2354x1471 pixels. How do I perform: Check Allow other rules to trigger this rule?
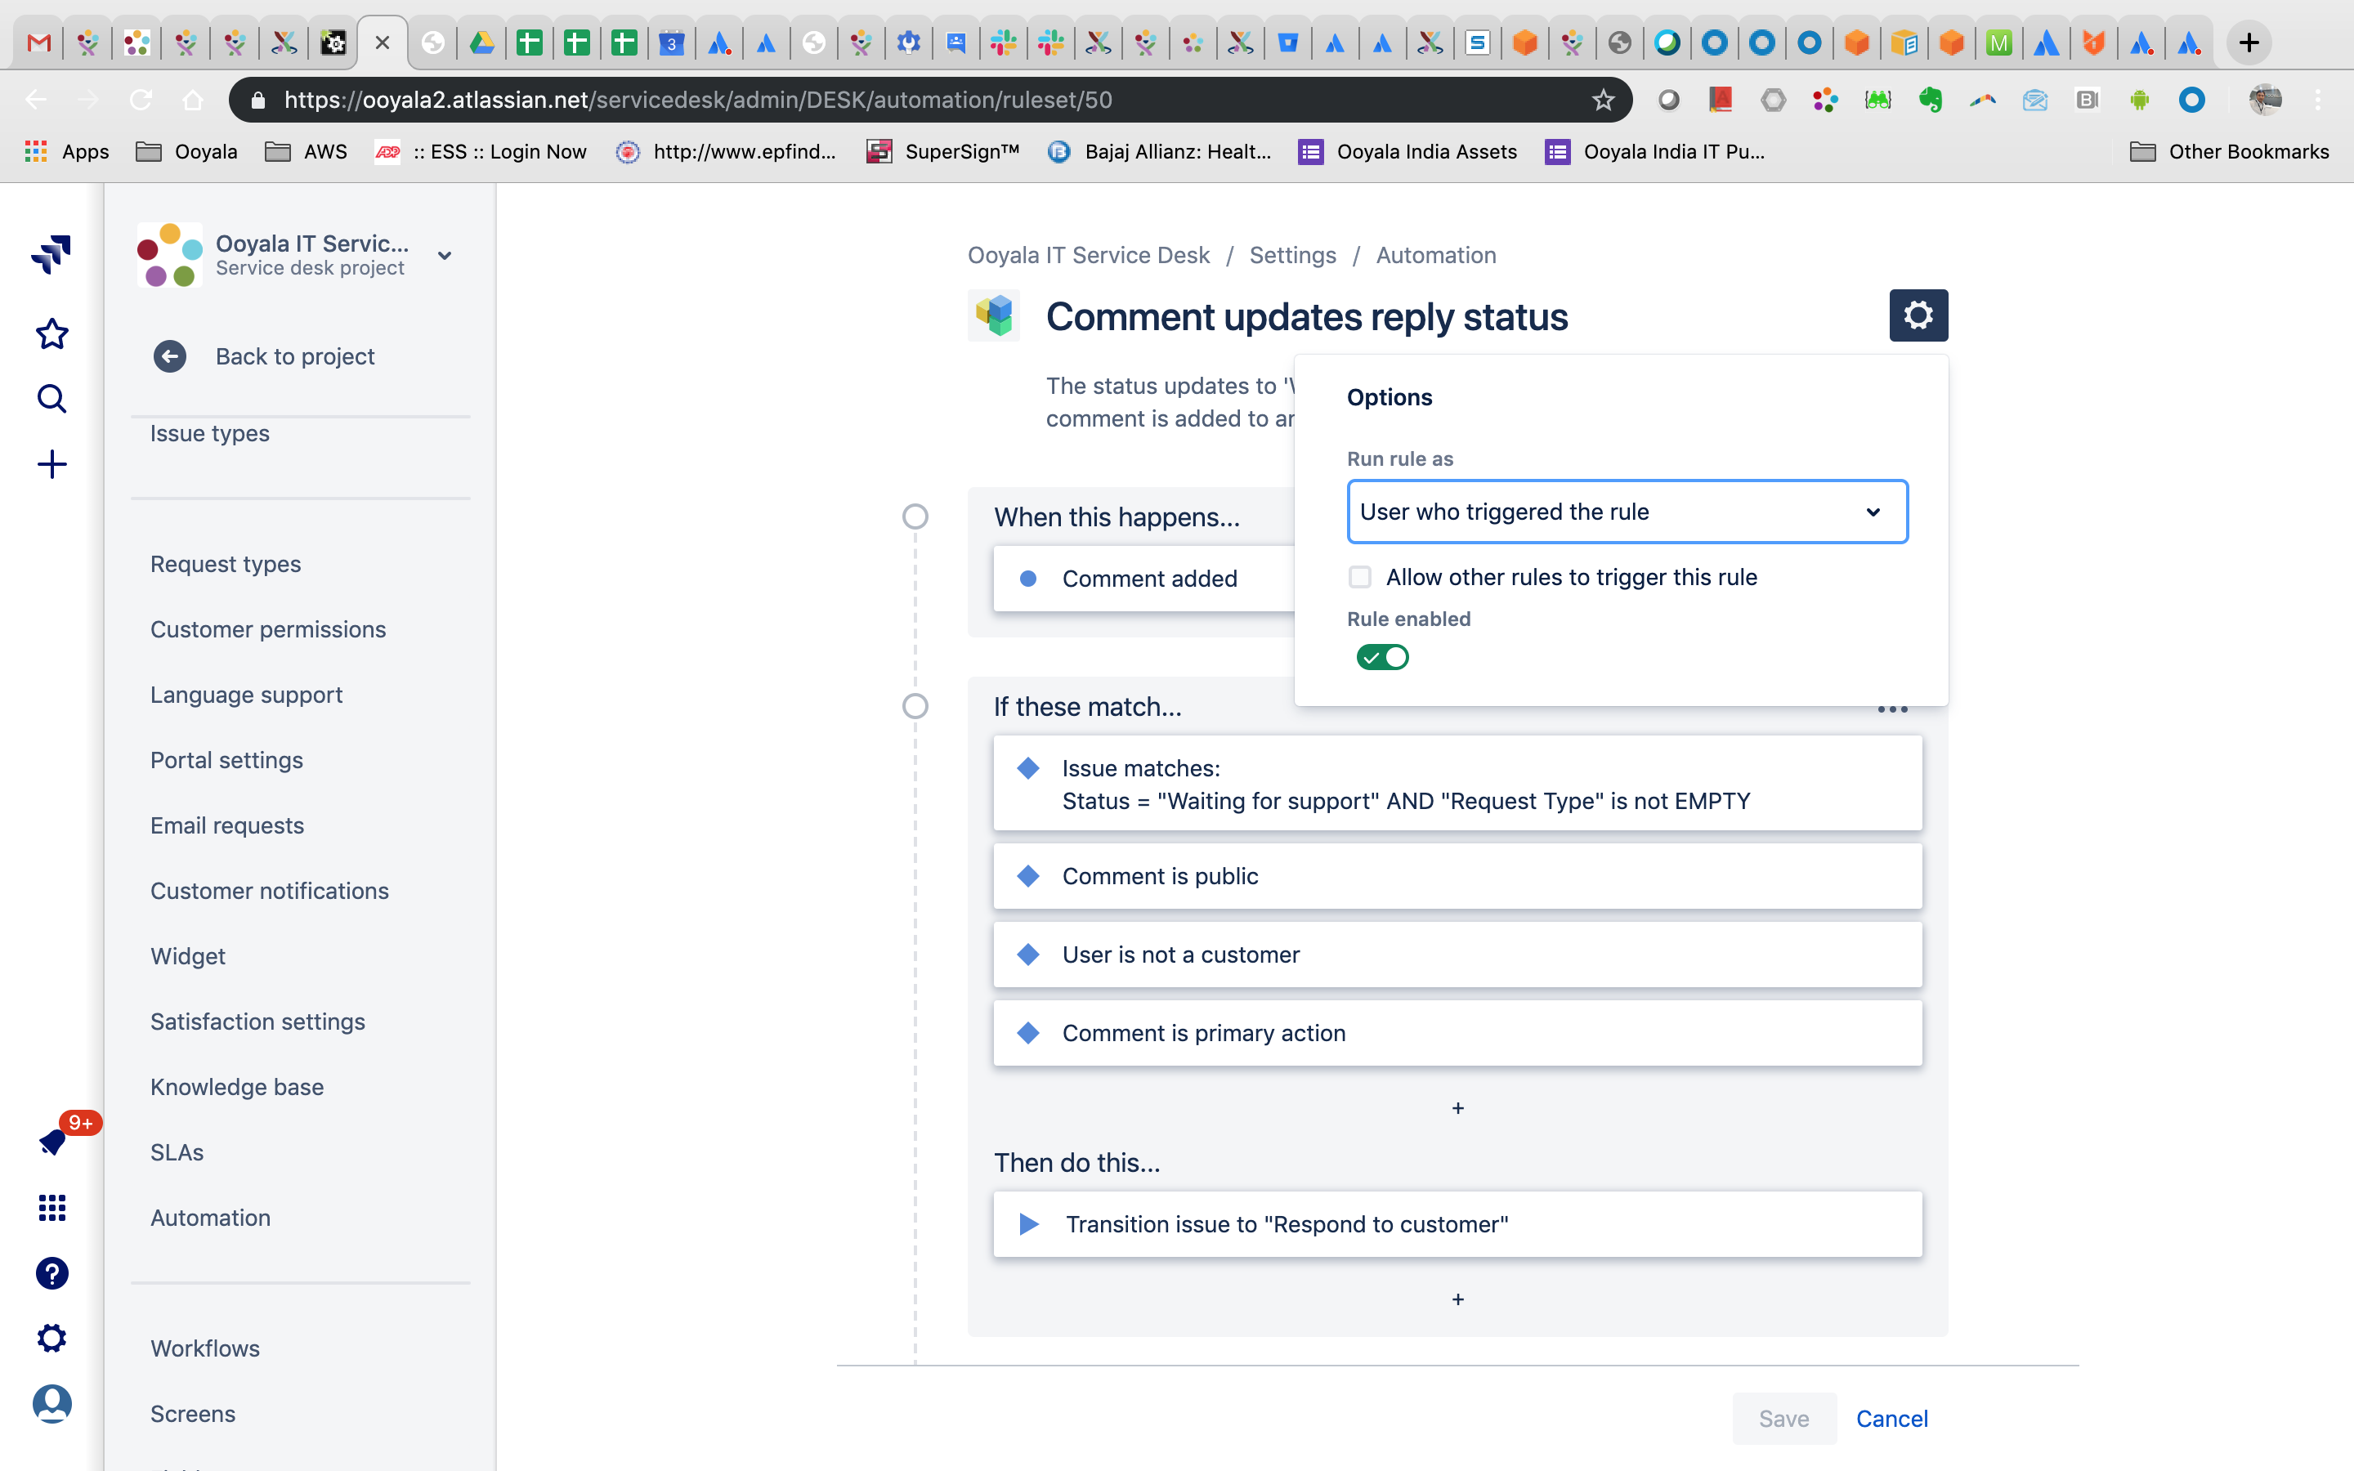pos(1359,577)
